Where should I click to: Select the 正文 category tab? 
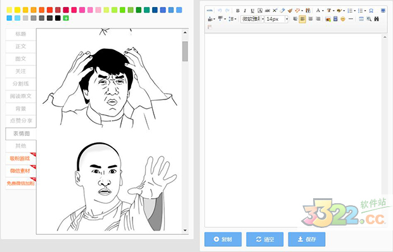point(21,46)
